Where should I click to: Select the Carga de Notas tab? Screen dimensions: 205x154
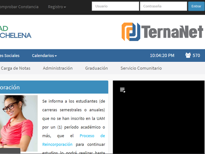coord(15,68)
